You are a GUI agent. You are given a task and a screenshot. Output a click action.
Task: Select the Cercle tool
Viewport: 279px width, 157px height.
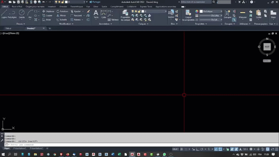point(22,14)
